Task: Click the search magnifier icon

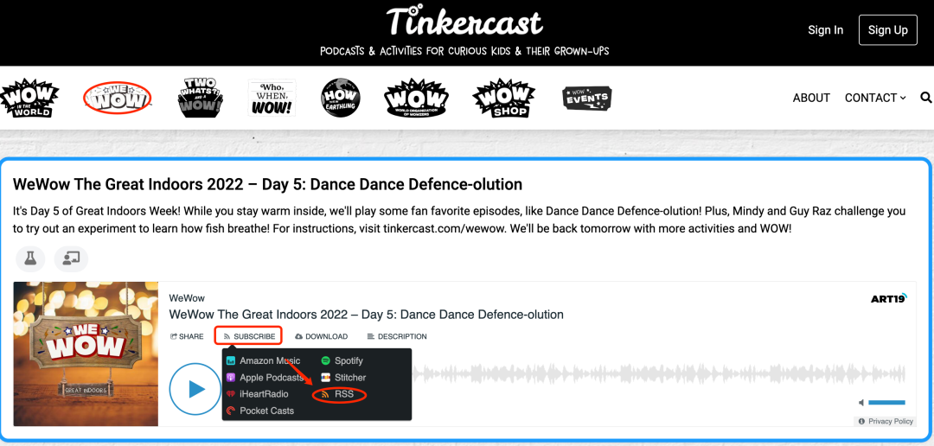Action: (926, 98)
